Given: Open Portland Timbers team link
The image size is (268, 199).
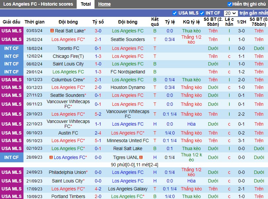Looking at the screenshot, I should 68,196.
